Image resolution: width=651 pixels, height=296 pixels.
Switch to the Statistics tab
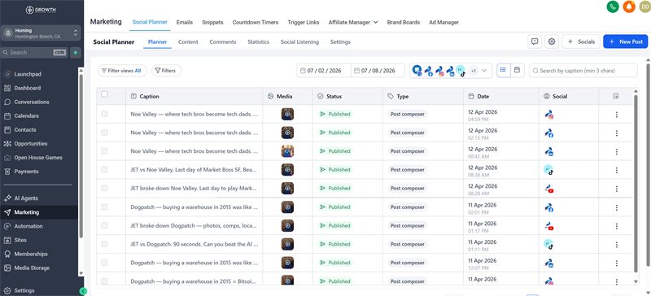pyautogui.click(x=258, y=42)
